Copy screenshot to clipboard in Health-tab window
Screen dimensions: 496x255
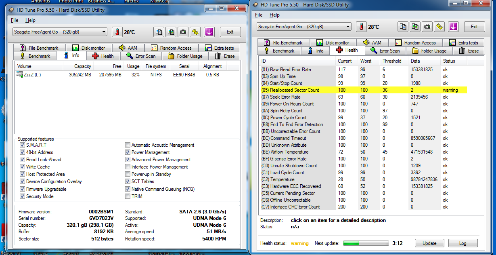[x=415, y=27]
